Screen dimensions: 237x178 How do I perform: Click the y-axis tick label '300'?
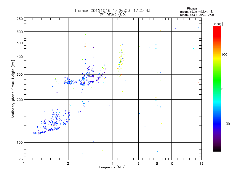click(x=20, y=75)
